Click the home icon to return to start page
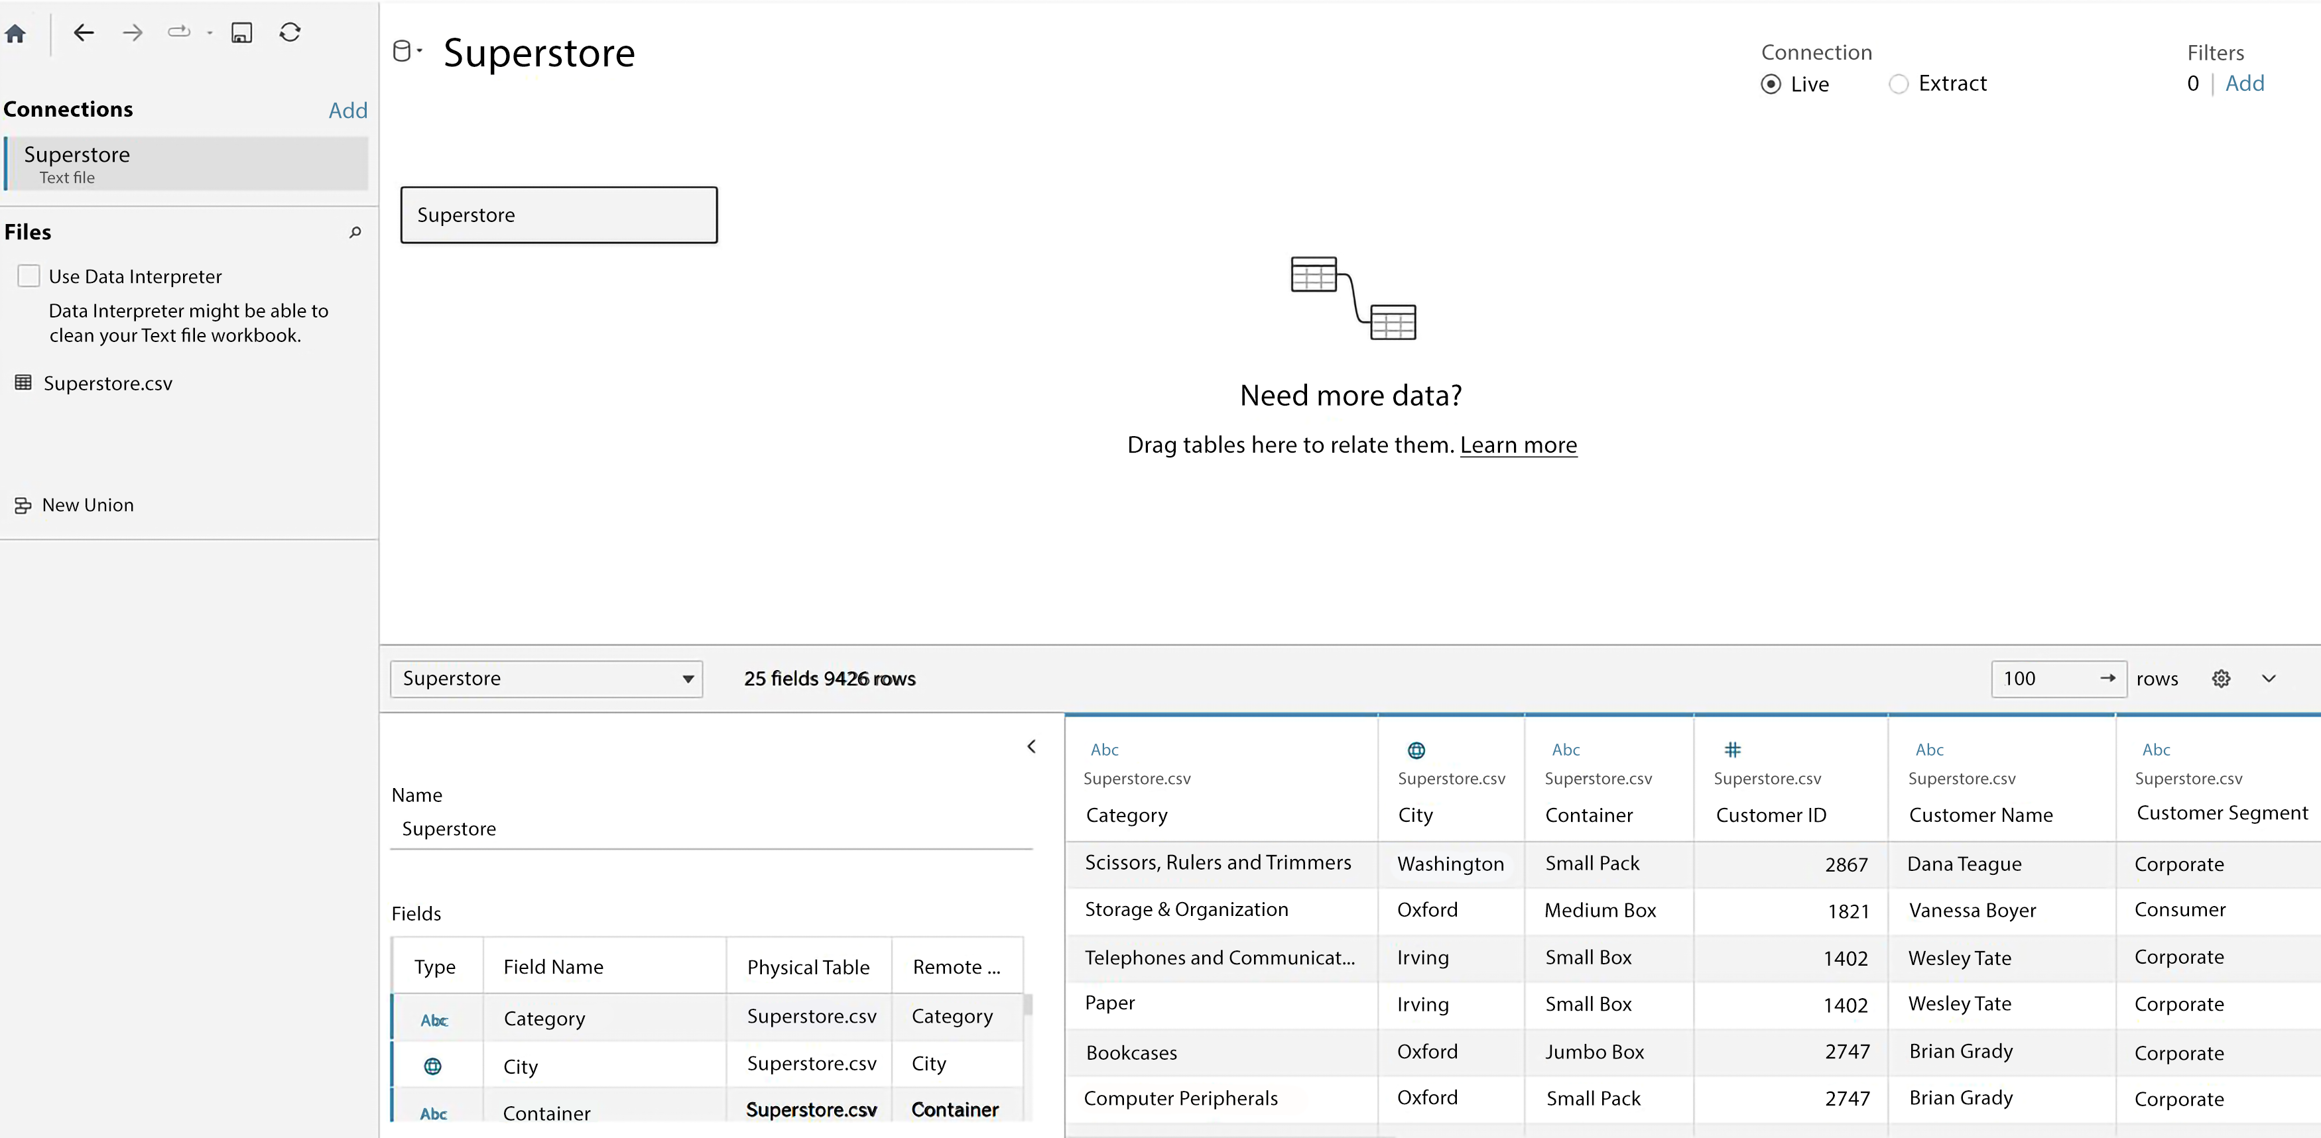This screenshot has height=1138, width=2321. click(x=15, y=33)
